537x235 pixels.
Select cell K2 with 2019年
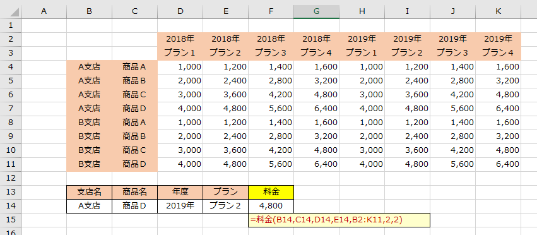[x=498, y=39]
